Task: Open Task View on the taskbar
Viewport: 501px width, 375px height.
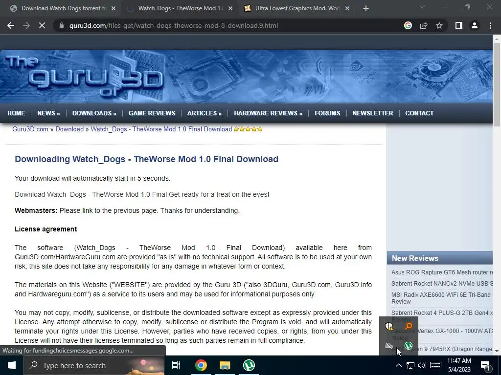Action: tap(176, 365)
